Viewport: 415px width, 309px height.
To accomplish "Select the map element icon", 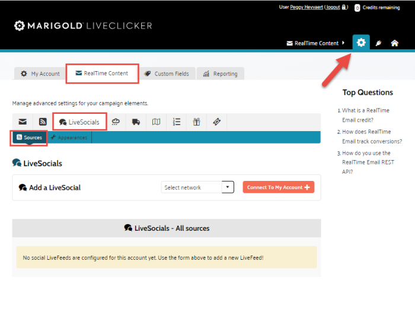I will (156, 122).
